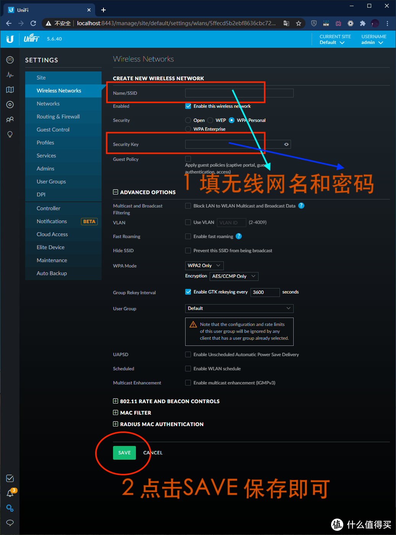The image size is (396, 535).
Task: Enable the Use VLAN checkbox
Action: (188, 222)
